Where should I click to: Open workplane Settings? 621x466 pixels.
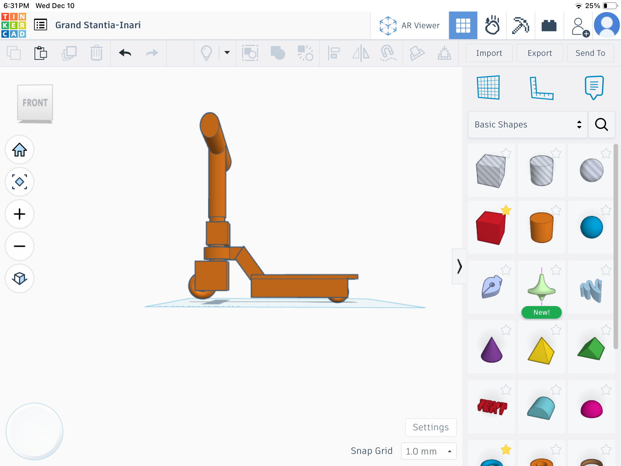pos(431,427)
